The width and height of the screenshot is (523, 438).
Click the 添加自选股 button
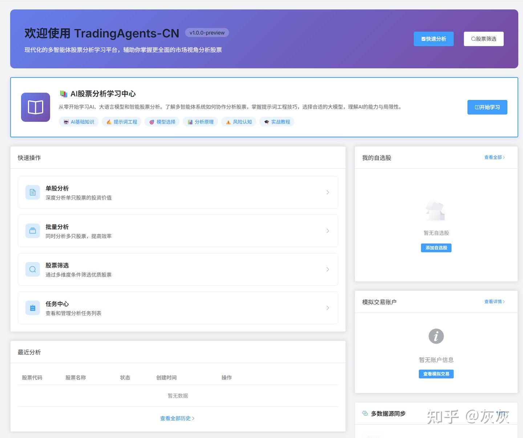(436, 248)
